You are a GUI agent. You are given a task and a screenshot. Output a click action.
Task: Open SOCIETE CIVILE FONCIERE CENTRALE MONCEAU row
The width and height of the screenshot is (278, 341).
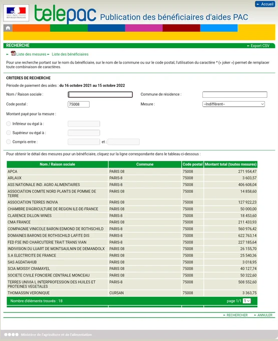[x=132, y=275]
